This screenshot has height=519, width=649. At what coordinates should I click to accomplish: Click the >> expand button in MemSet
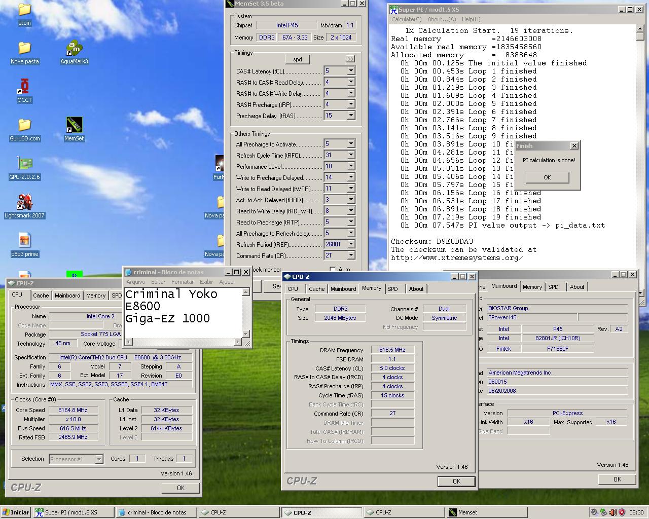coord(350,59)
